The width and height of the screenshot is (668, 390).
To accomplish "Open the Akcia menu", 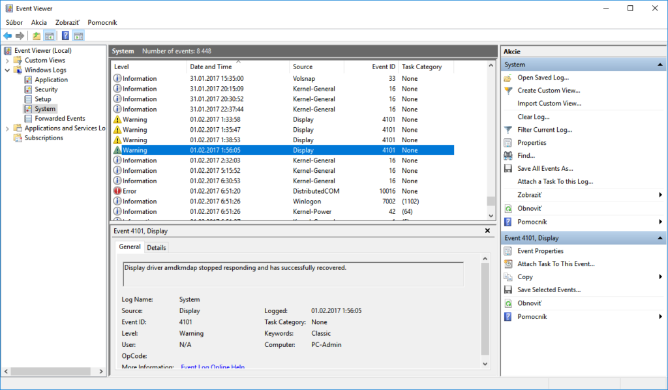I will [x=38, y=22].
